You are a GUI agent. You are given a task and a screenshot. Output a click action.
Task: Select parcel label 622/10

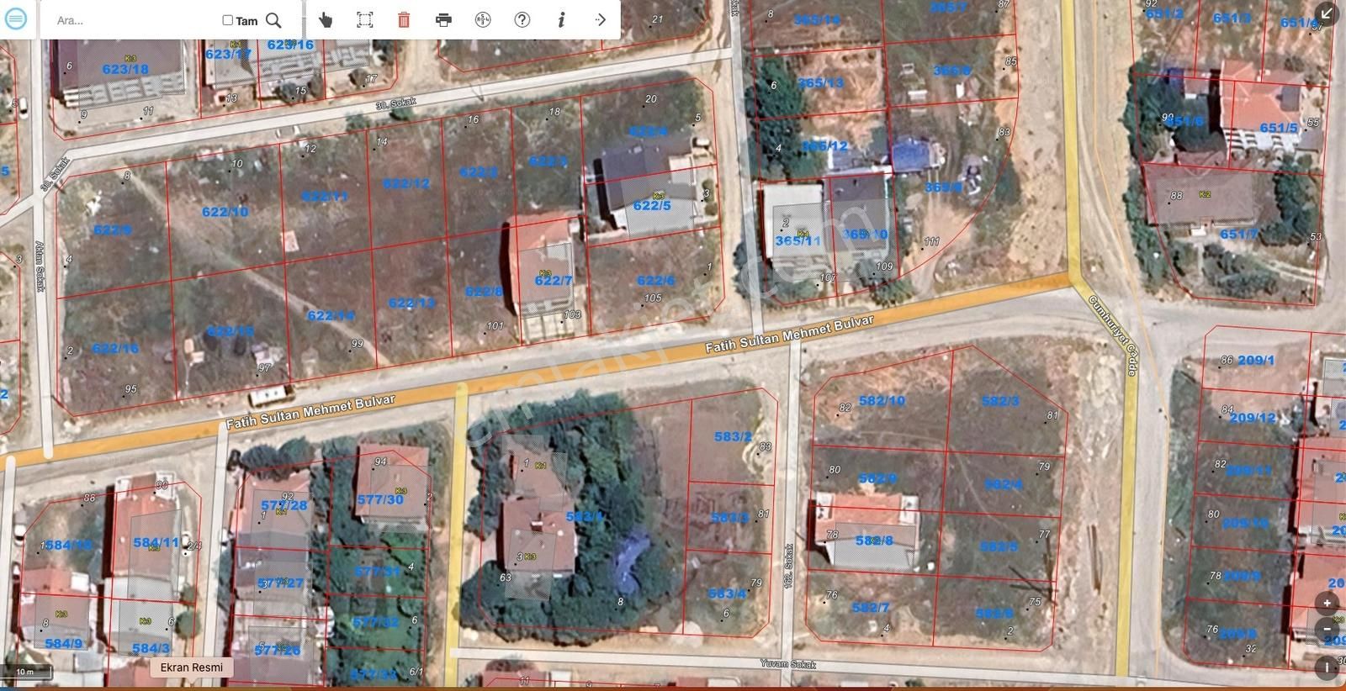pyautogui.click(x=225, y=212)
